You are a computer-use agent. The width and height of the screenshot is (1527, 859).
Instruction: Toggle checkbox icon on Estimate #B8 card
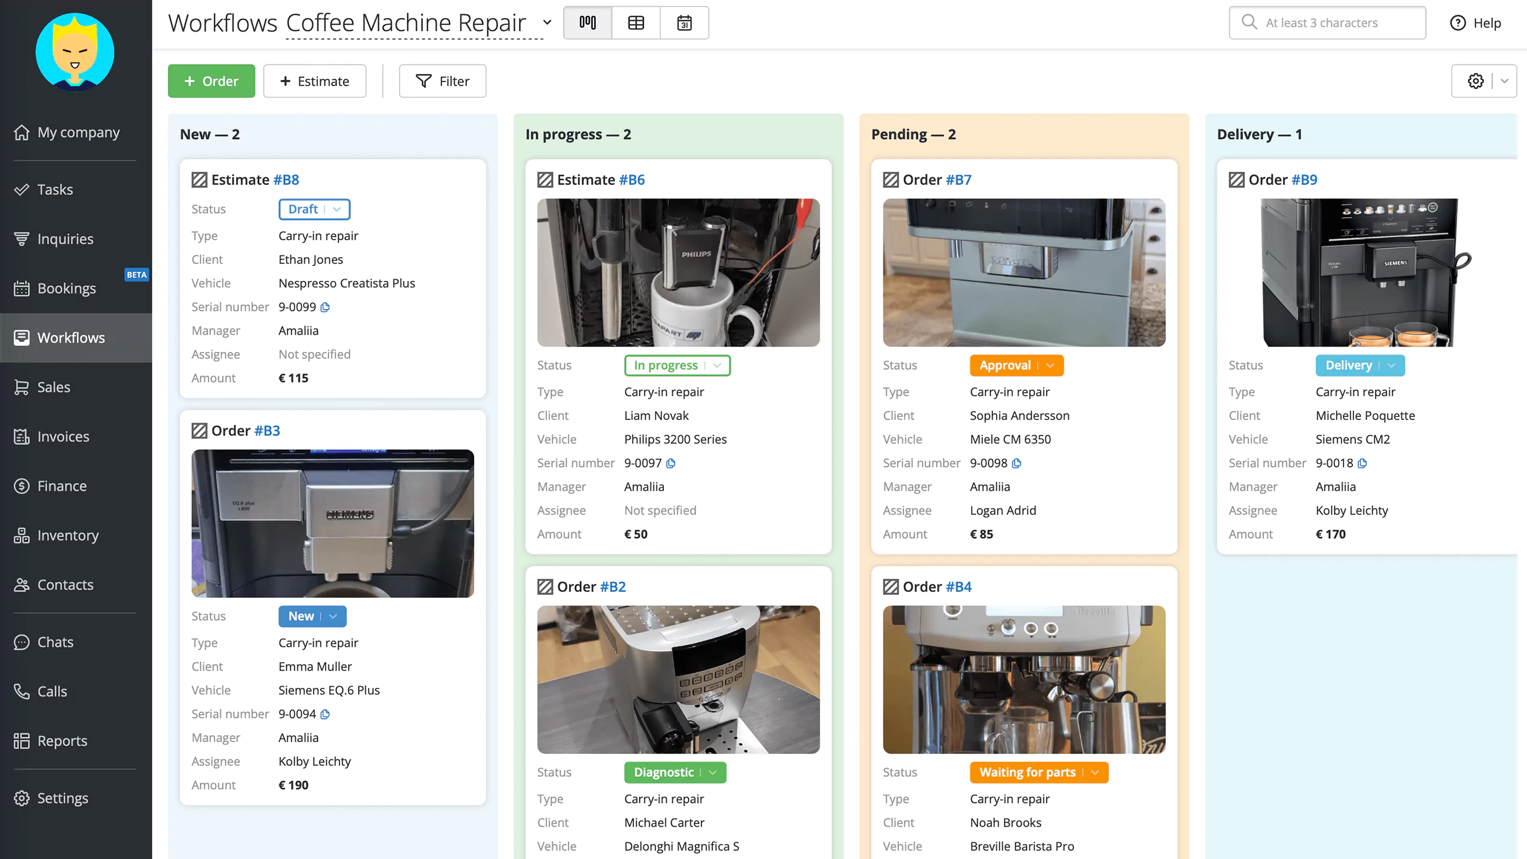[199, 180]
